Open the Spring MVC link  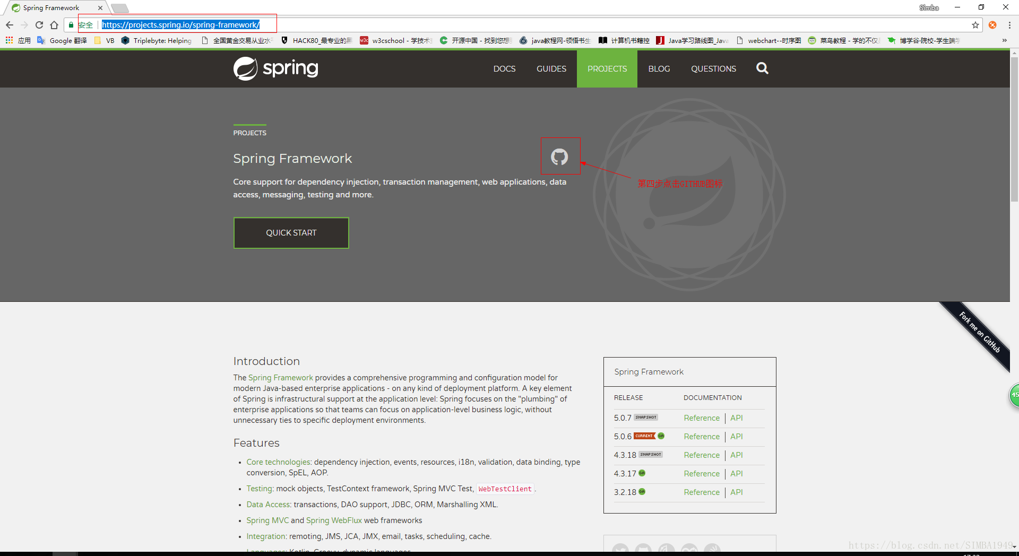(267, 520)
